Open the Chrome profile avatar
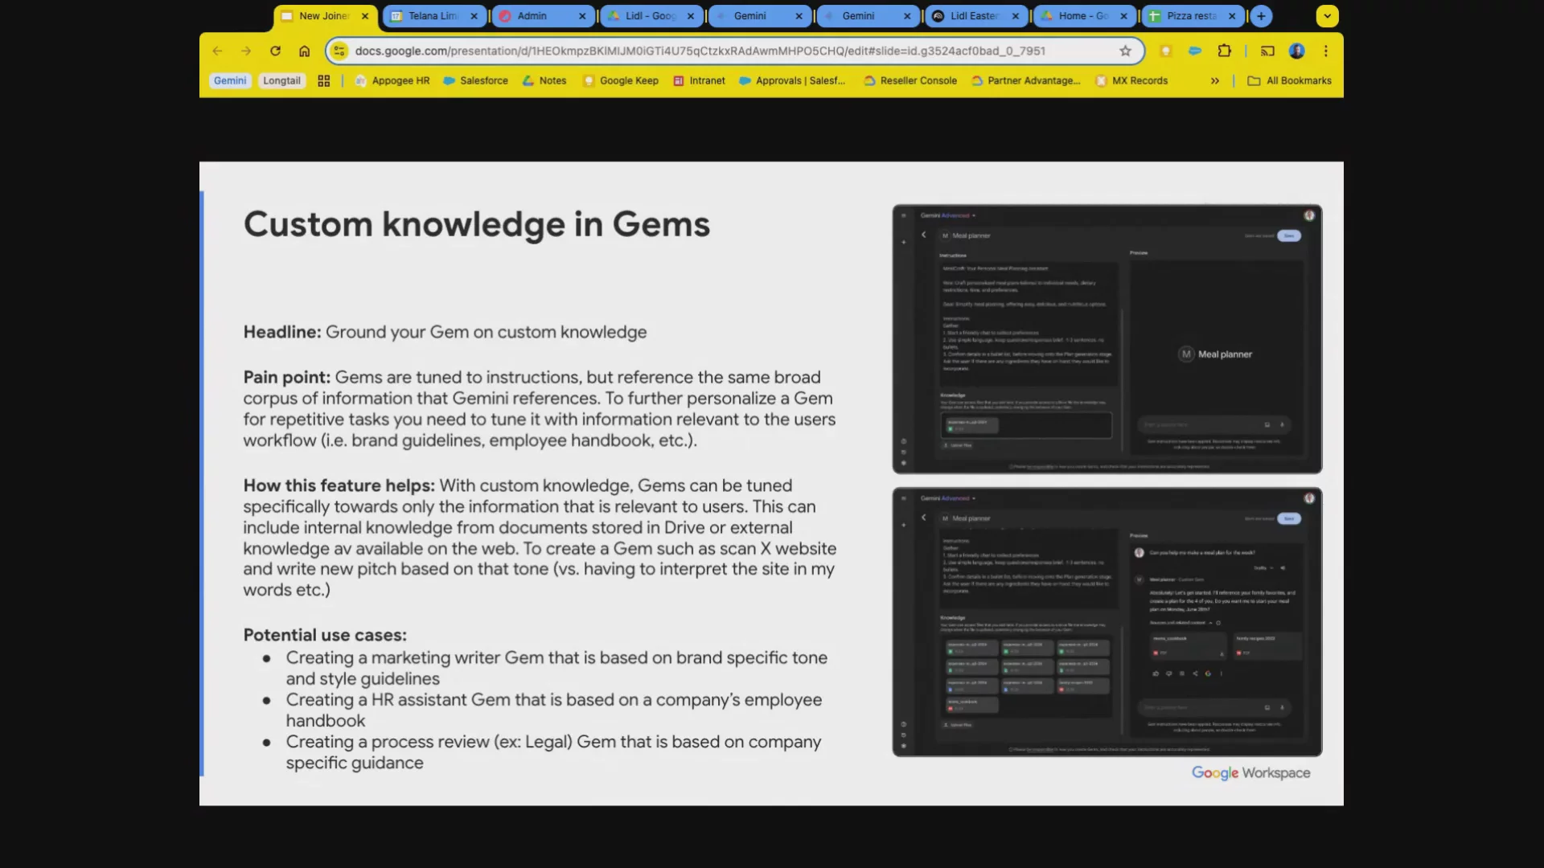Screen dimensions: 1544x868 1296,51
